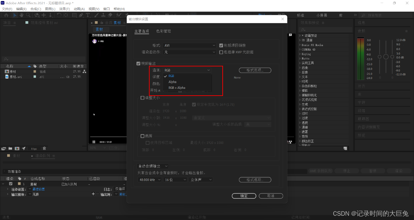Enable the 裁剪 checkbox
The width and height of the screenshot is (414, 220).
tap(142, 136)
